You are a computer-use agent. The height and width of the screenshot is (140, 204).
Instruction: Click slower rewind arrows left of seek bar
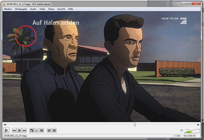tap(5, 124)
